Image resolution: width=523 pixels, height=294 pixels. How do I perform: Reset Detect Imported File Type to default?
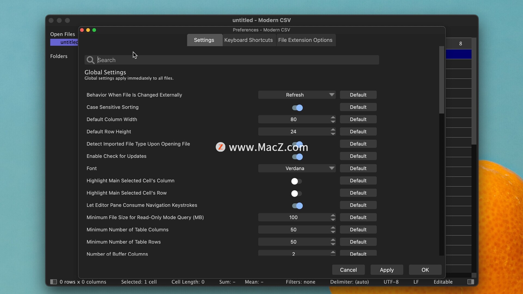pyautogui.click(x=358, y=144)
